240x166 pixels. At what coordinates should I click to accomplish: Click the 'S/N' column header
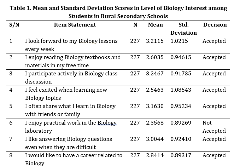14,25
